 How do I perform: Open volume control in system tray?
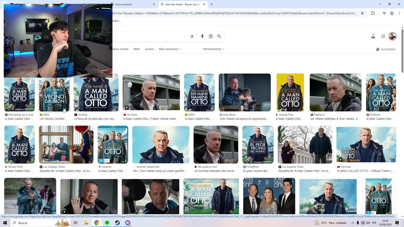point(368,223)
